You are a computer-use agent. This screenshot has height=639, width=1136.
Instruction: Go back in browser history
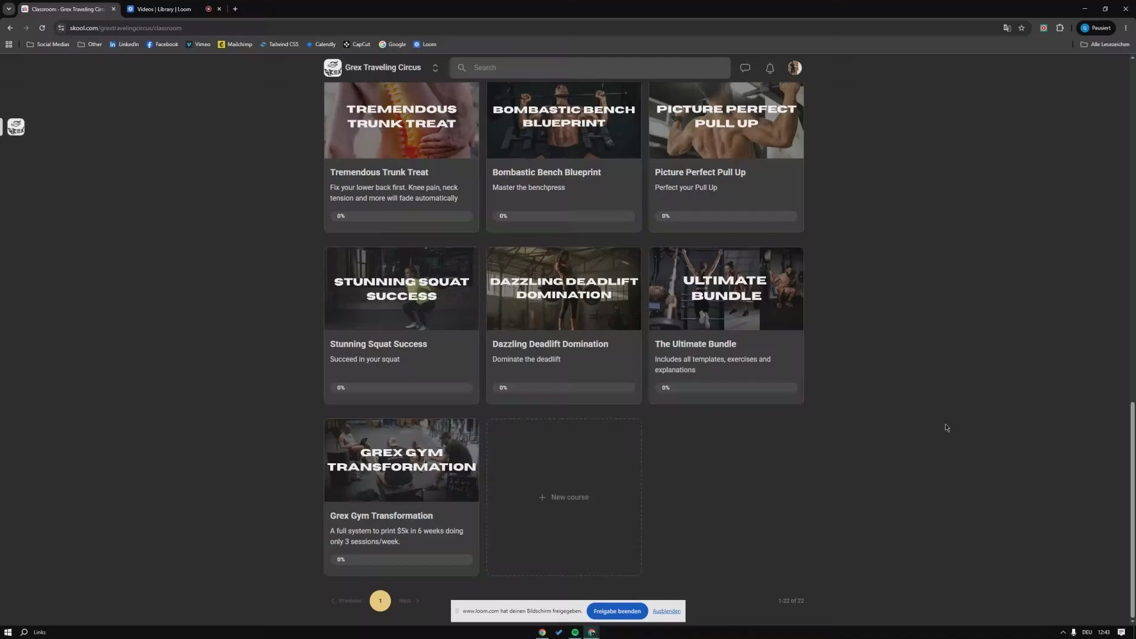[x=10, y=28]
